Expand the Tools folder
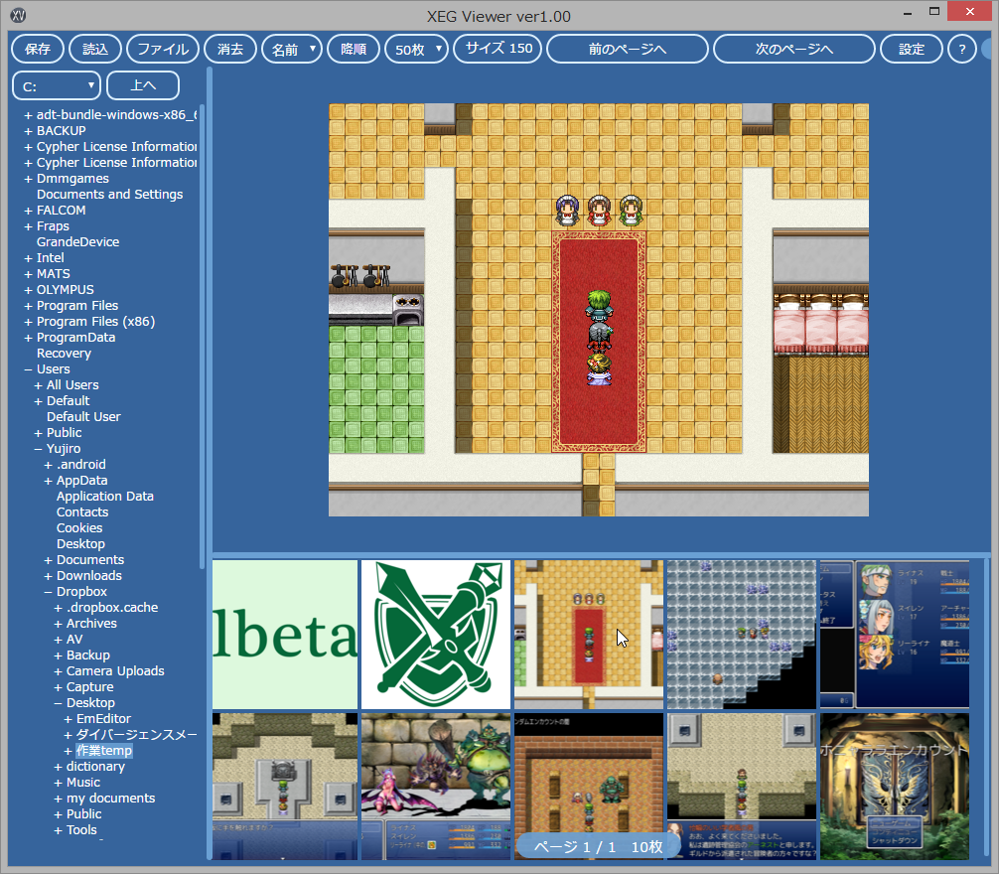The image size is (999, 874). [59, 830]
